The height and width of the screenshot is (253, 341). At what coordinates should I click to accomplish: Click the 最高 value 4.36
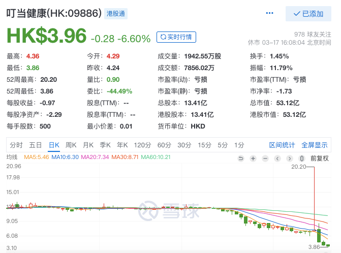33,56
